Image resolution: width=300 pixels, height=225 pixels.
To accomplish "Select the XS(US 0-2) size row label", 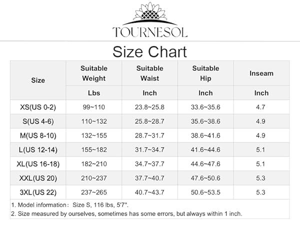I will point(38,107).
